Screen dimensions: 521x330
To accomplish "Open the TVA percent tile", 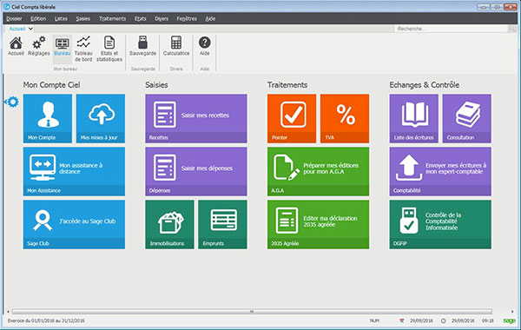I will [345, 118].
